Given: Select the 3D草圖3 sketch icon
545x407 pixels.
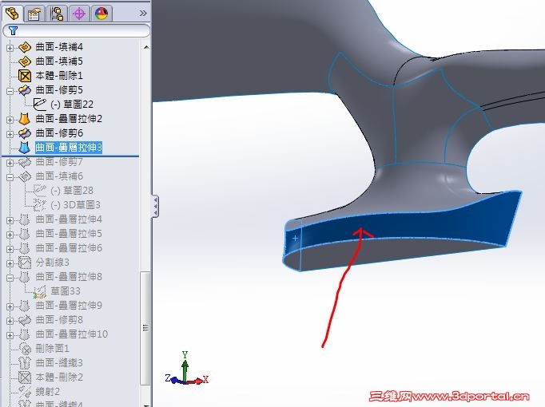Looking at the screenshot, I should click(x=40, y=205).
